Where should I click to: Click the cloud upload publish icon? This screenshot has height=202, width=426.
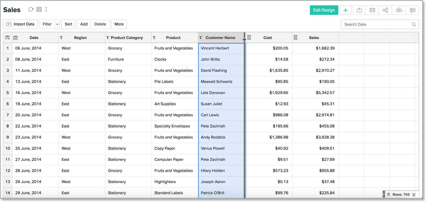[399, 10]
